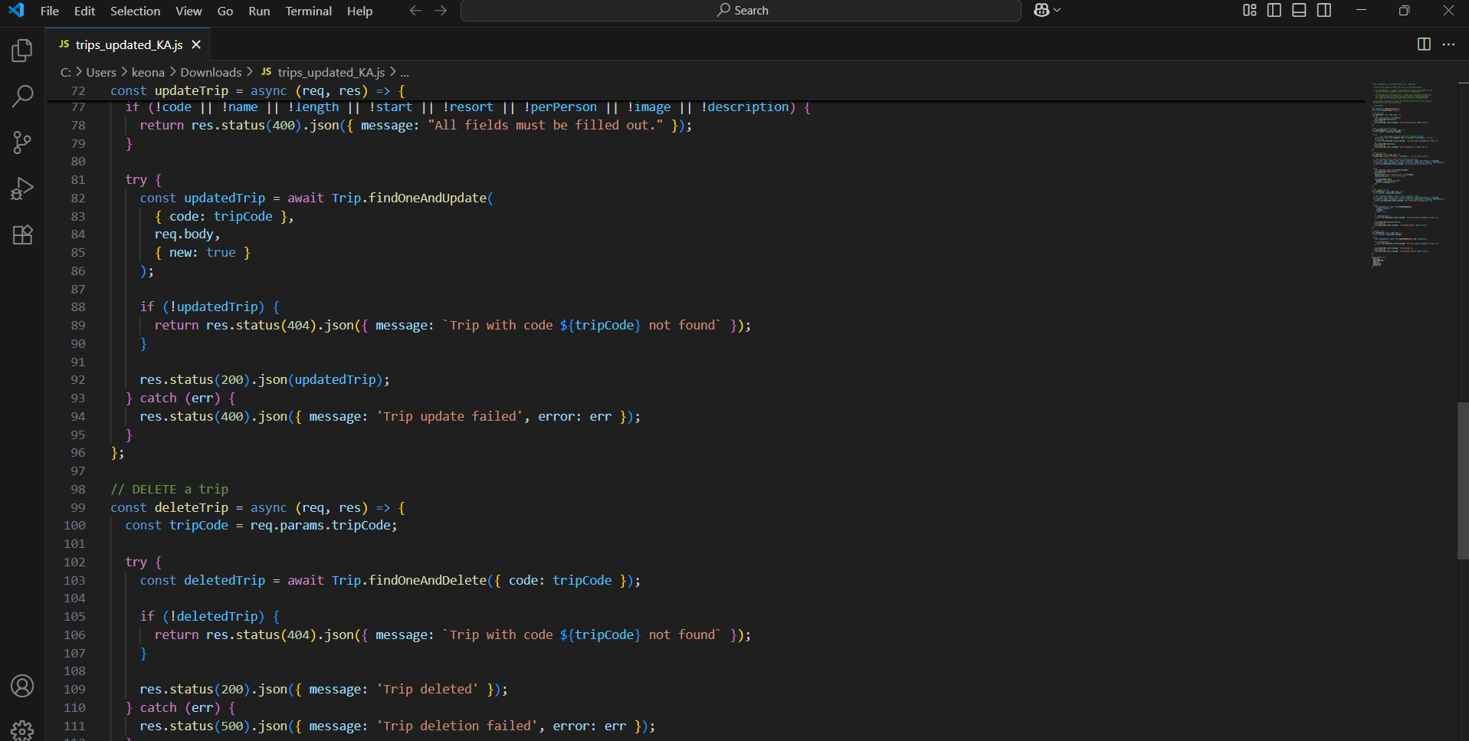Screen dimensions: 1469x741
Task: Click 'findOneAndUpdate' on line 82
Action: click(428, 198)
